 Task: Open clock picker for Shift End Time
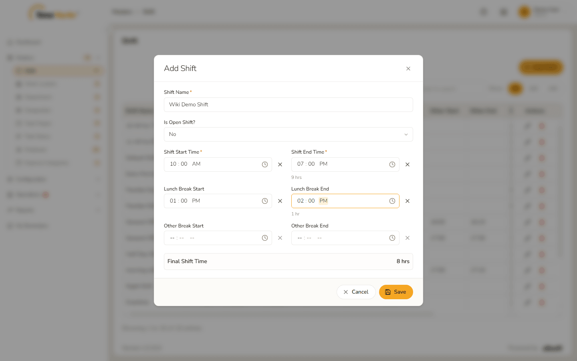(392, 164)
